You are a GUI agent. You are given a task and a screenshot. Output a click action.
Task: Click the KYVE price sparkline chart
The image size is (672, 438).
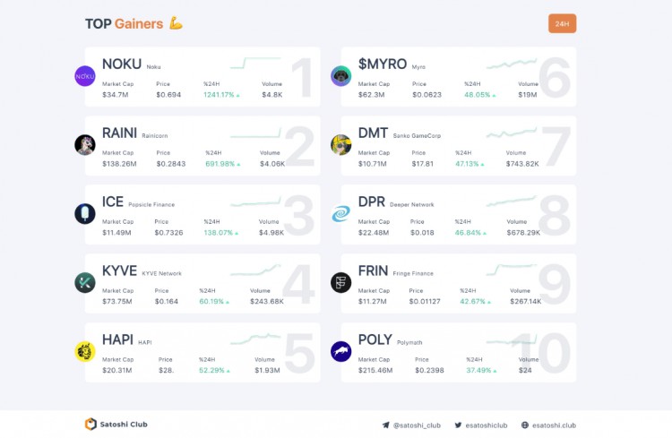(x=255, y=270)
